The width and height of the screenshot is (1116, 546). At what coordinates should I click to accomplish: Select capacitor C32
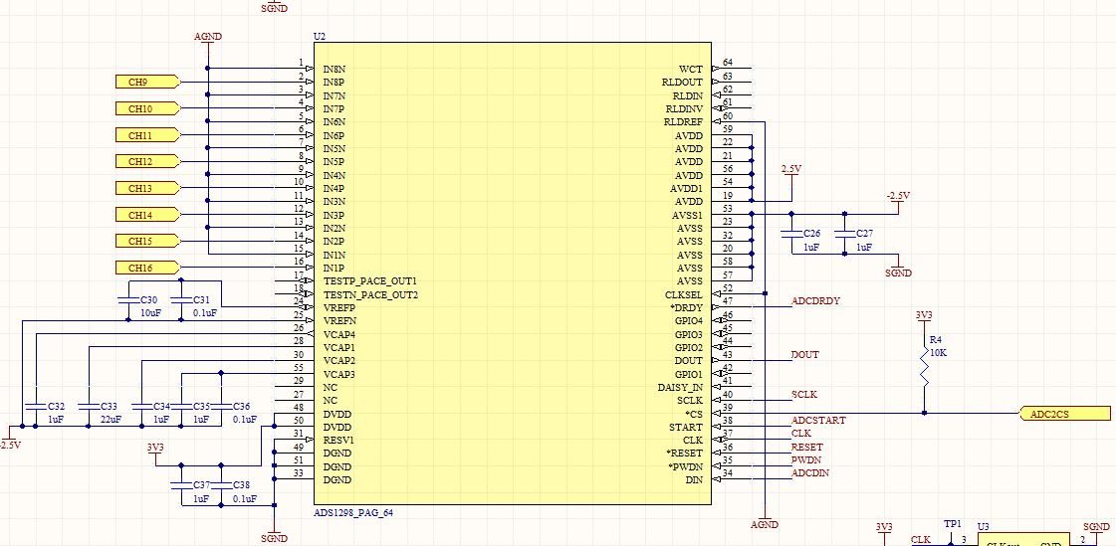pyautogui.click(x=34, y=407)
